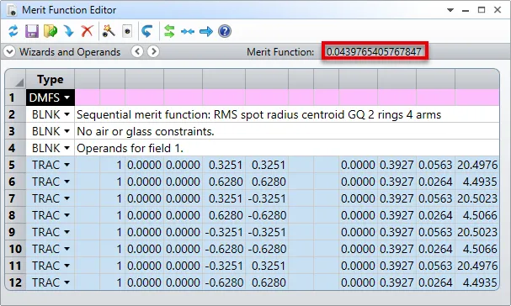Click the blue Update Window refresh icon

tap(13, 31)
